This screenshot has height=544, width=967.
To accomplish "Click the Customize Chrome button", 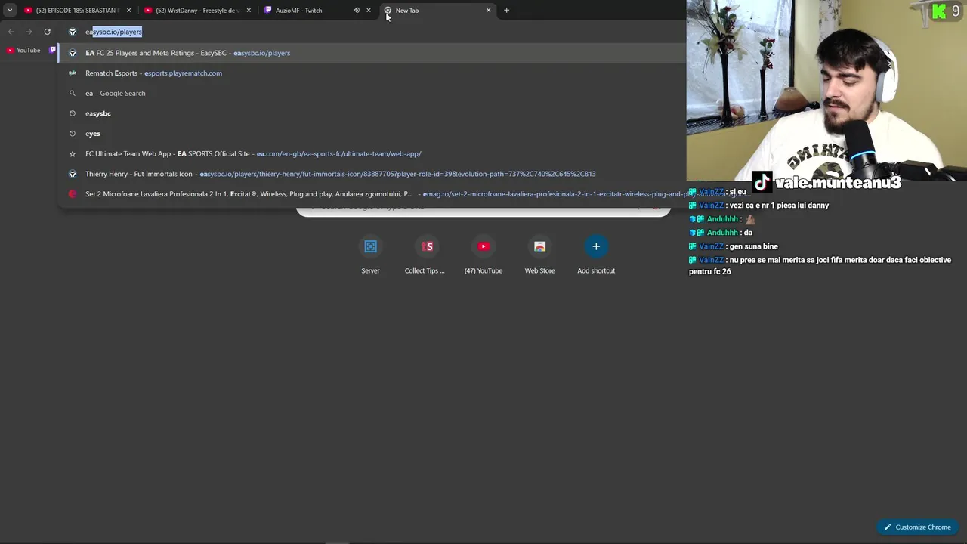I will pyautogui.click(x=917, y=527).
